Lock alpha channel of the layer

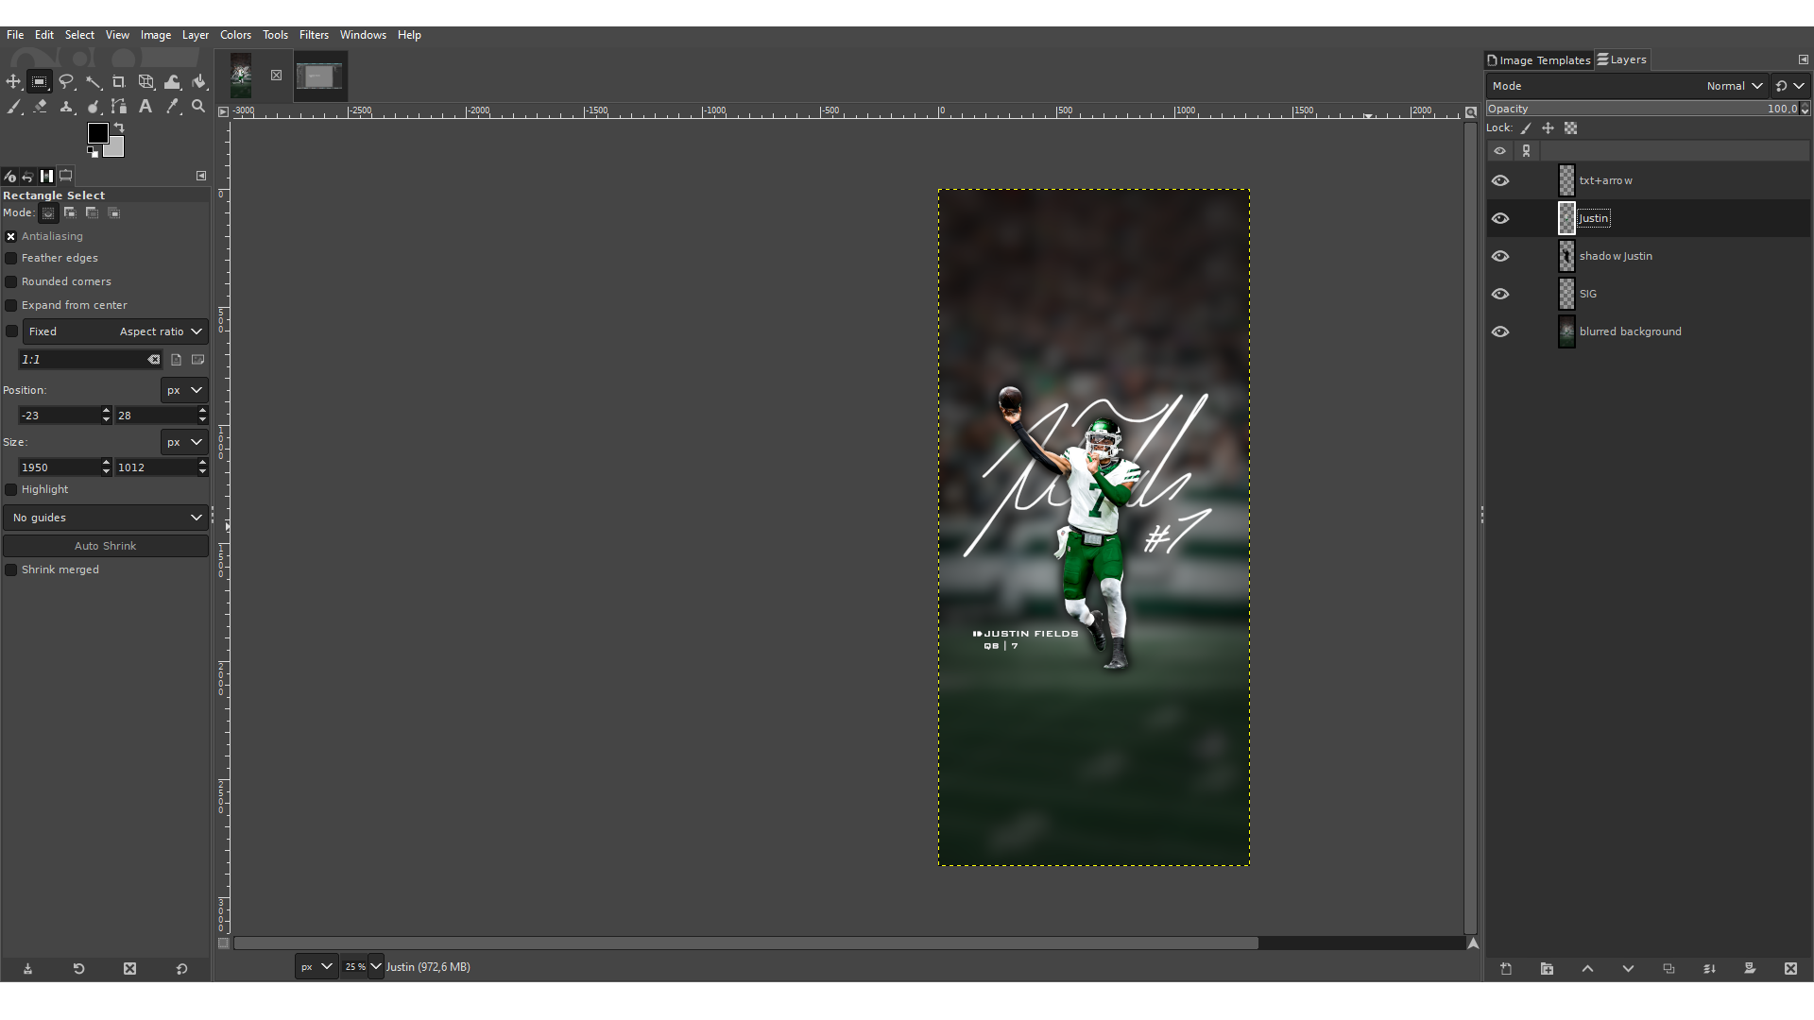[1570, 128]
